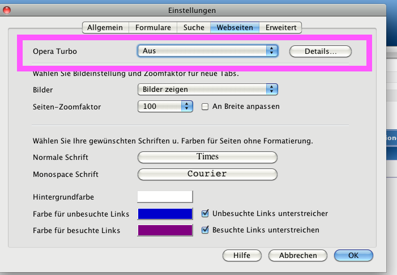Open the Opera Turbo dropdown showing Aus

point(208,51)
